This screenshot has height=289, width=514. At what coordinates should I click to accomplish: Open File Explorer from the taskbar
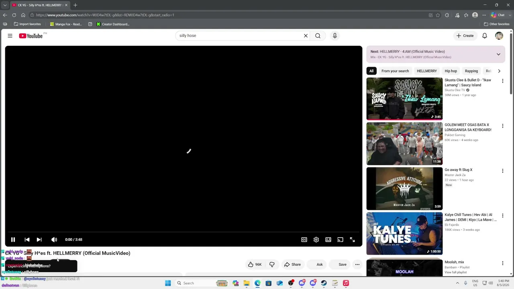click(x=247, y=283)
